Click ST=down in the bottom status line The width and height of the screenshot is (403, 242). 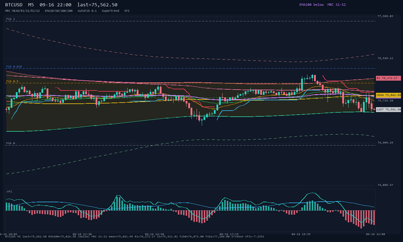coord(237,237)
